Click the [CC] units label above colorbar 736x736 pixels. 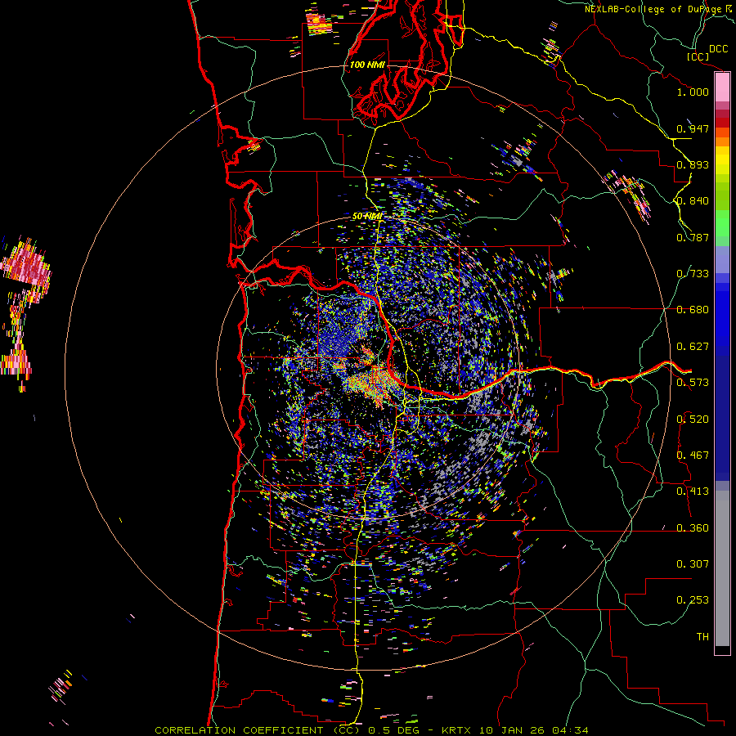698,56
